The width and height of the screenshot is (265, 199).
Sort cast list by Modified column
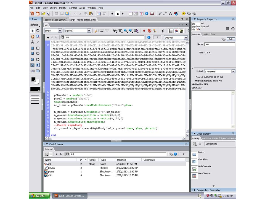point(128,160)
